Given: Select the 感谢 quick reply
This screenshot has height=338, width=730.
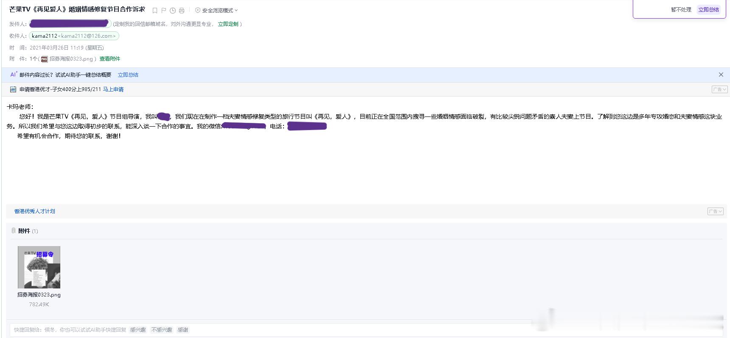Looking at the screenshot, I should (x=183, y=330).
